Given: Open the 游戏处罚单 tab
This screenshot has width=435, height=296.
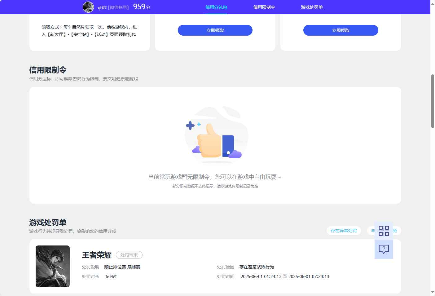Looking at the screenshot, I should click(311, 7).
